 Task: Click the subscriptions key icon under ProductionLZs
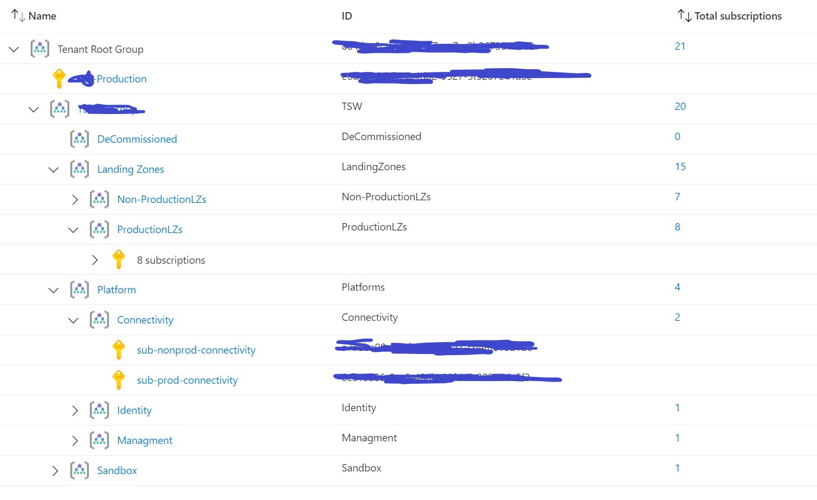pyautogui.click(x=118, y=260)
